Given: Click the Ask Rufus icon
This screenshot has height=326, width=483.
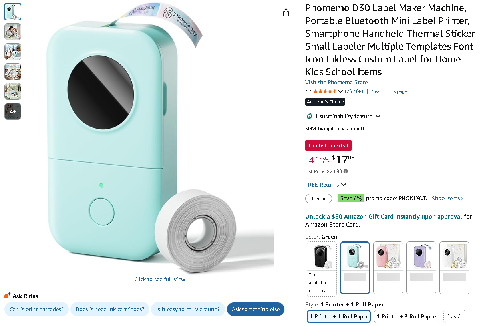Looking at the screenshot, I should 8,296.
